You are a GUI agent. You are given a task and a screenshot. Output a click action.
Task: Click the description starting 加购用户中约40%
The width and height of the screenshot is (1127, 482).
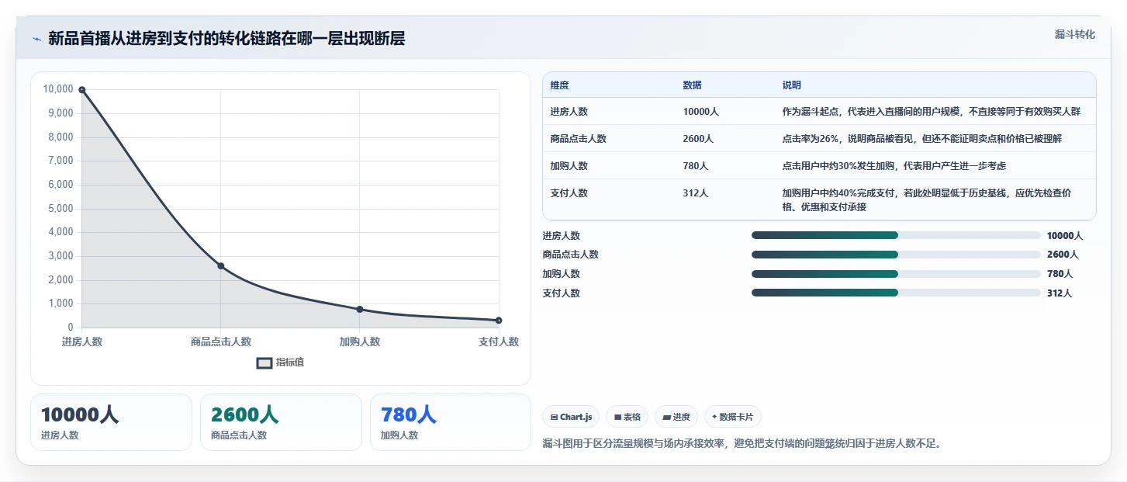(x=928, y=200)
